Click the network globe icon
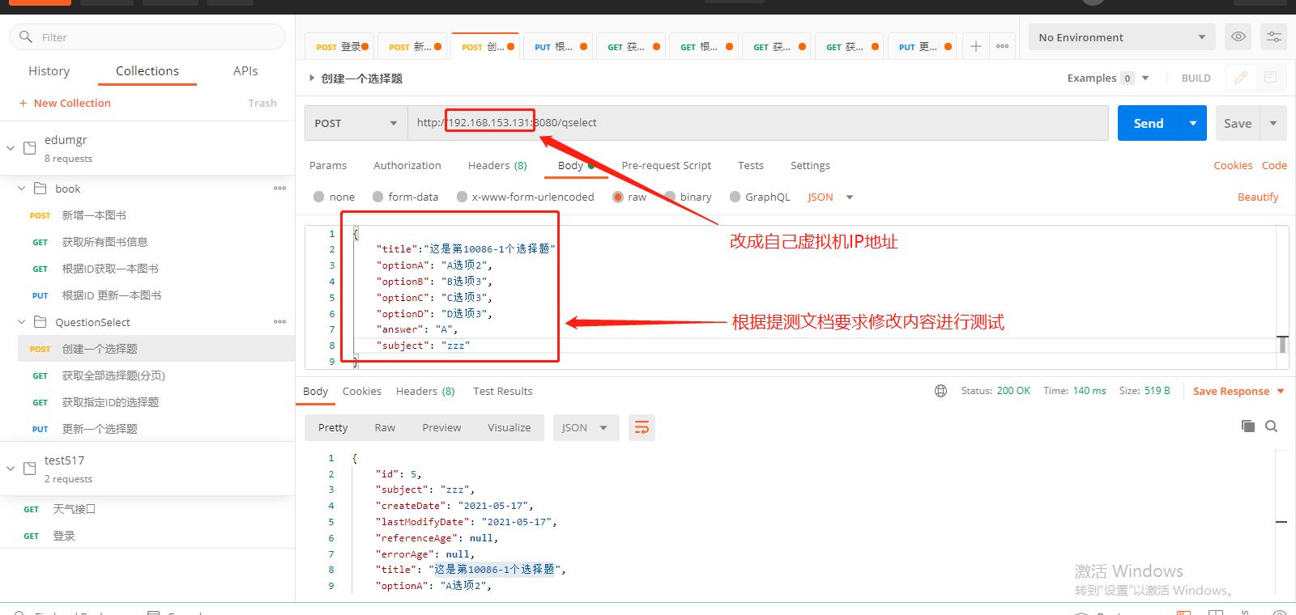 point(940,391)
